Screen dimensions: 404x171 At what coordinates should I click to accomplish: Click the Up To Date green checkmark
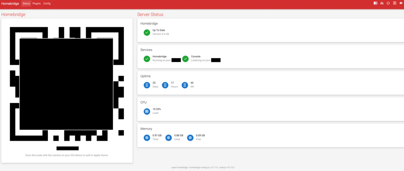[147, 32]
